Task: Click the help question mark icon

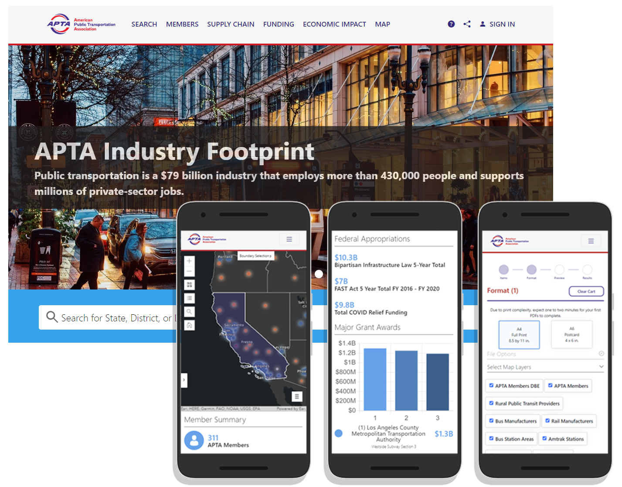Action: coord(451,24)
